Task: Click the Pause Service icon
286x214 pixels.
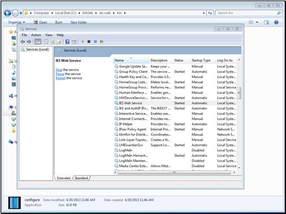Action: tap(95, 42)
